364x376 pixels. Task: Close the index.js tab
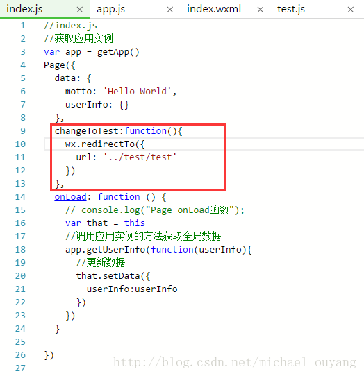pyautogui.click(x=80, y=10)
